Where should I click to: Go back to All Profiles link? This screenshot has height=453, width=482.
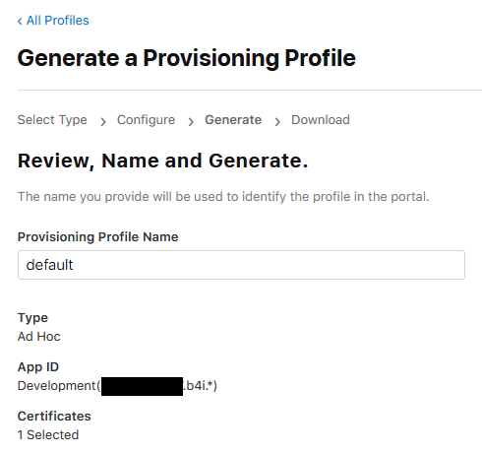pyautogui.click(x=53, y=21)
